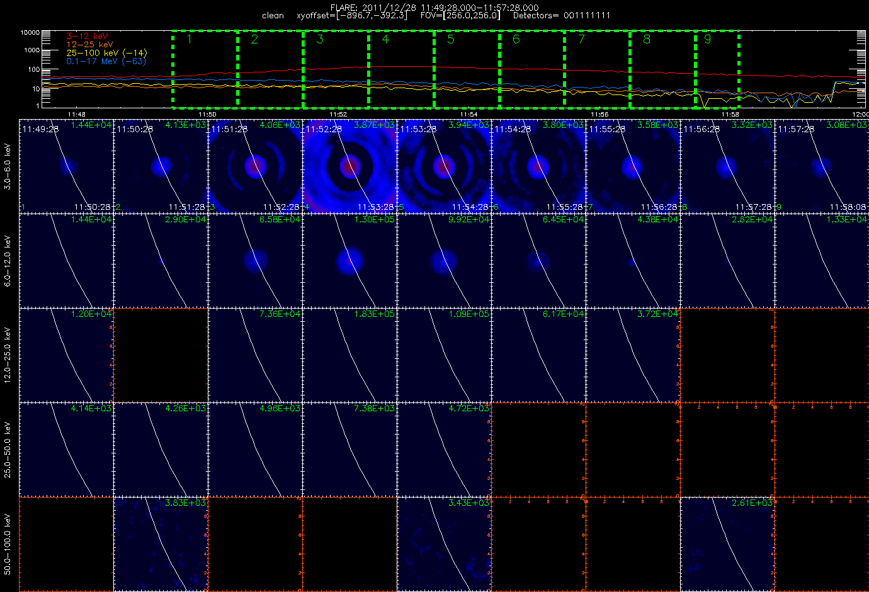
Task: Click the 11:52 time axis label
Action: coord(338,115)
